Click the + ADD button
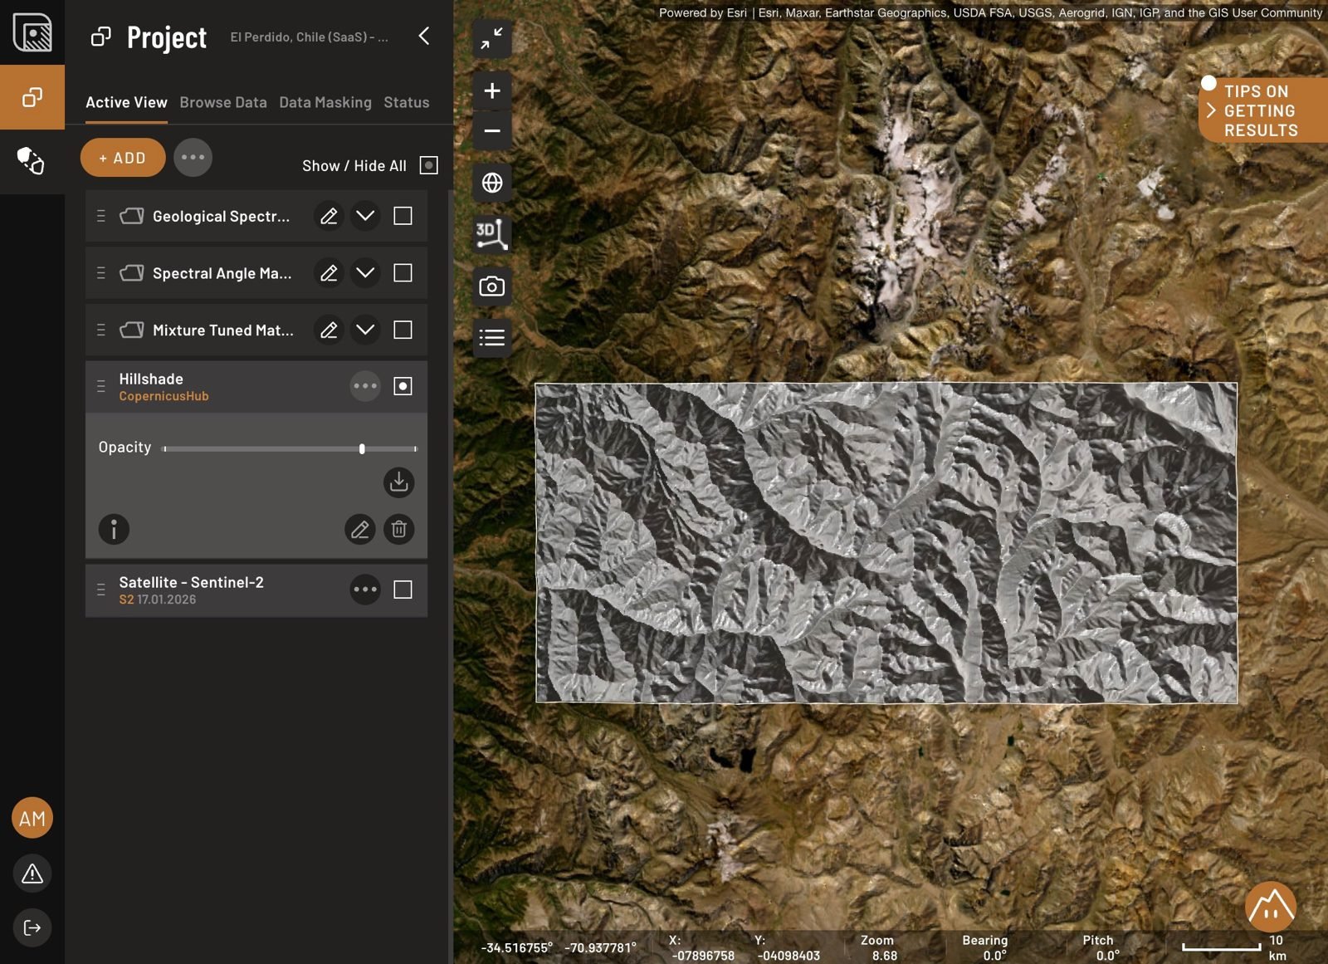1328x964 pixels. 123,158
